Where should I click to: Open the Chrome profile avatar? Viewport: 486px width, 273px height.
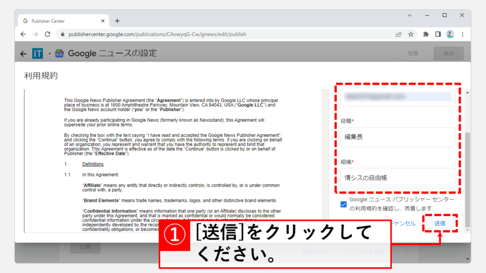(x=450, y=34)
